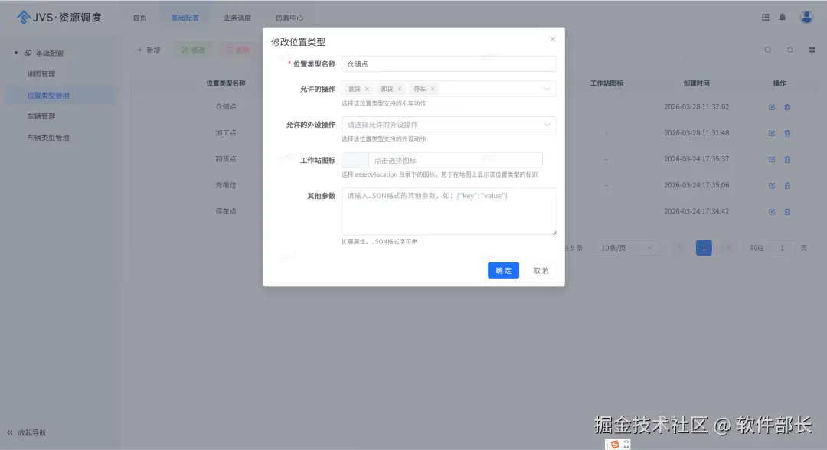Cancel the dialog with 取消
The image size is (827, 450).
[x=541, y=270]
